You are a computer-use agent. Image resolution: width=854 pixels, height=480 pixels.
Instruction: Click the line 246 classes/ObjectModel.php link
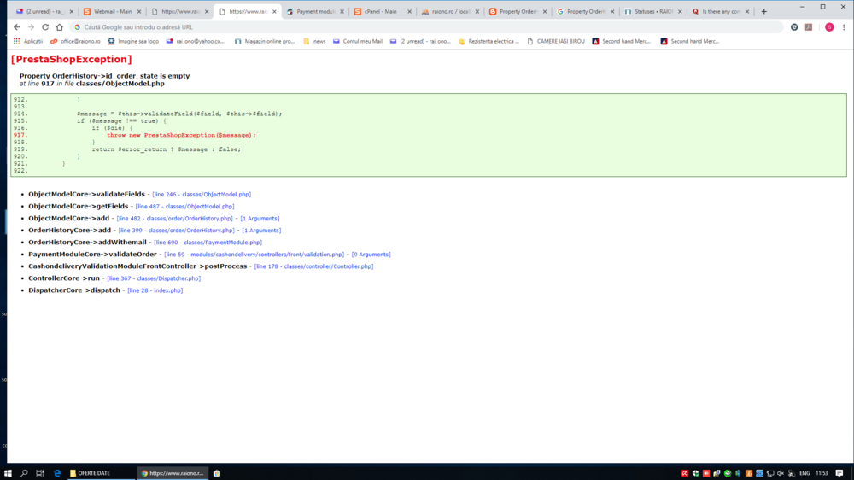click(x=202, y=195)
